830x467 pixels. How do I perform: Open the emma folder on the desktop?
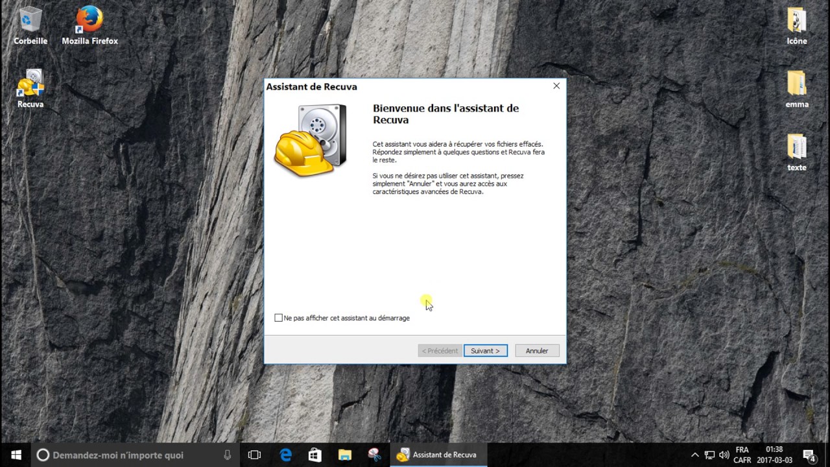pos(797,89)
